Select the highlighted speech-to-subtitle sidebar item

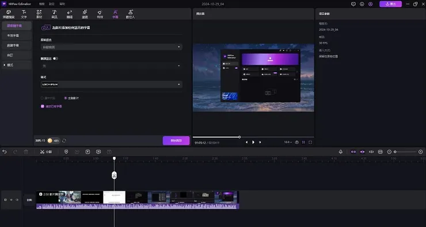pos(16,26)
